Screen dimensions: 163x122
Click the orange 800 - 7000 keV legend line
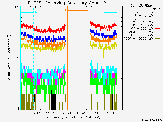click(x=158, y=35)
